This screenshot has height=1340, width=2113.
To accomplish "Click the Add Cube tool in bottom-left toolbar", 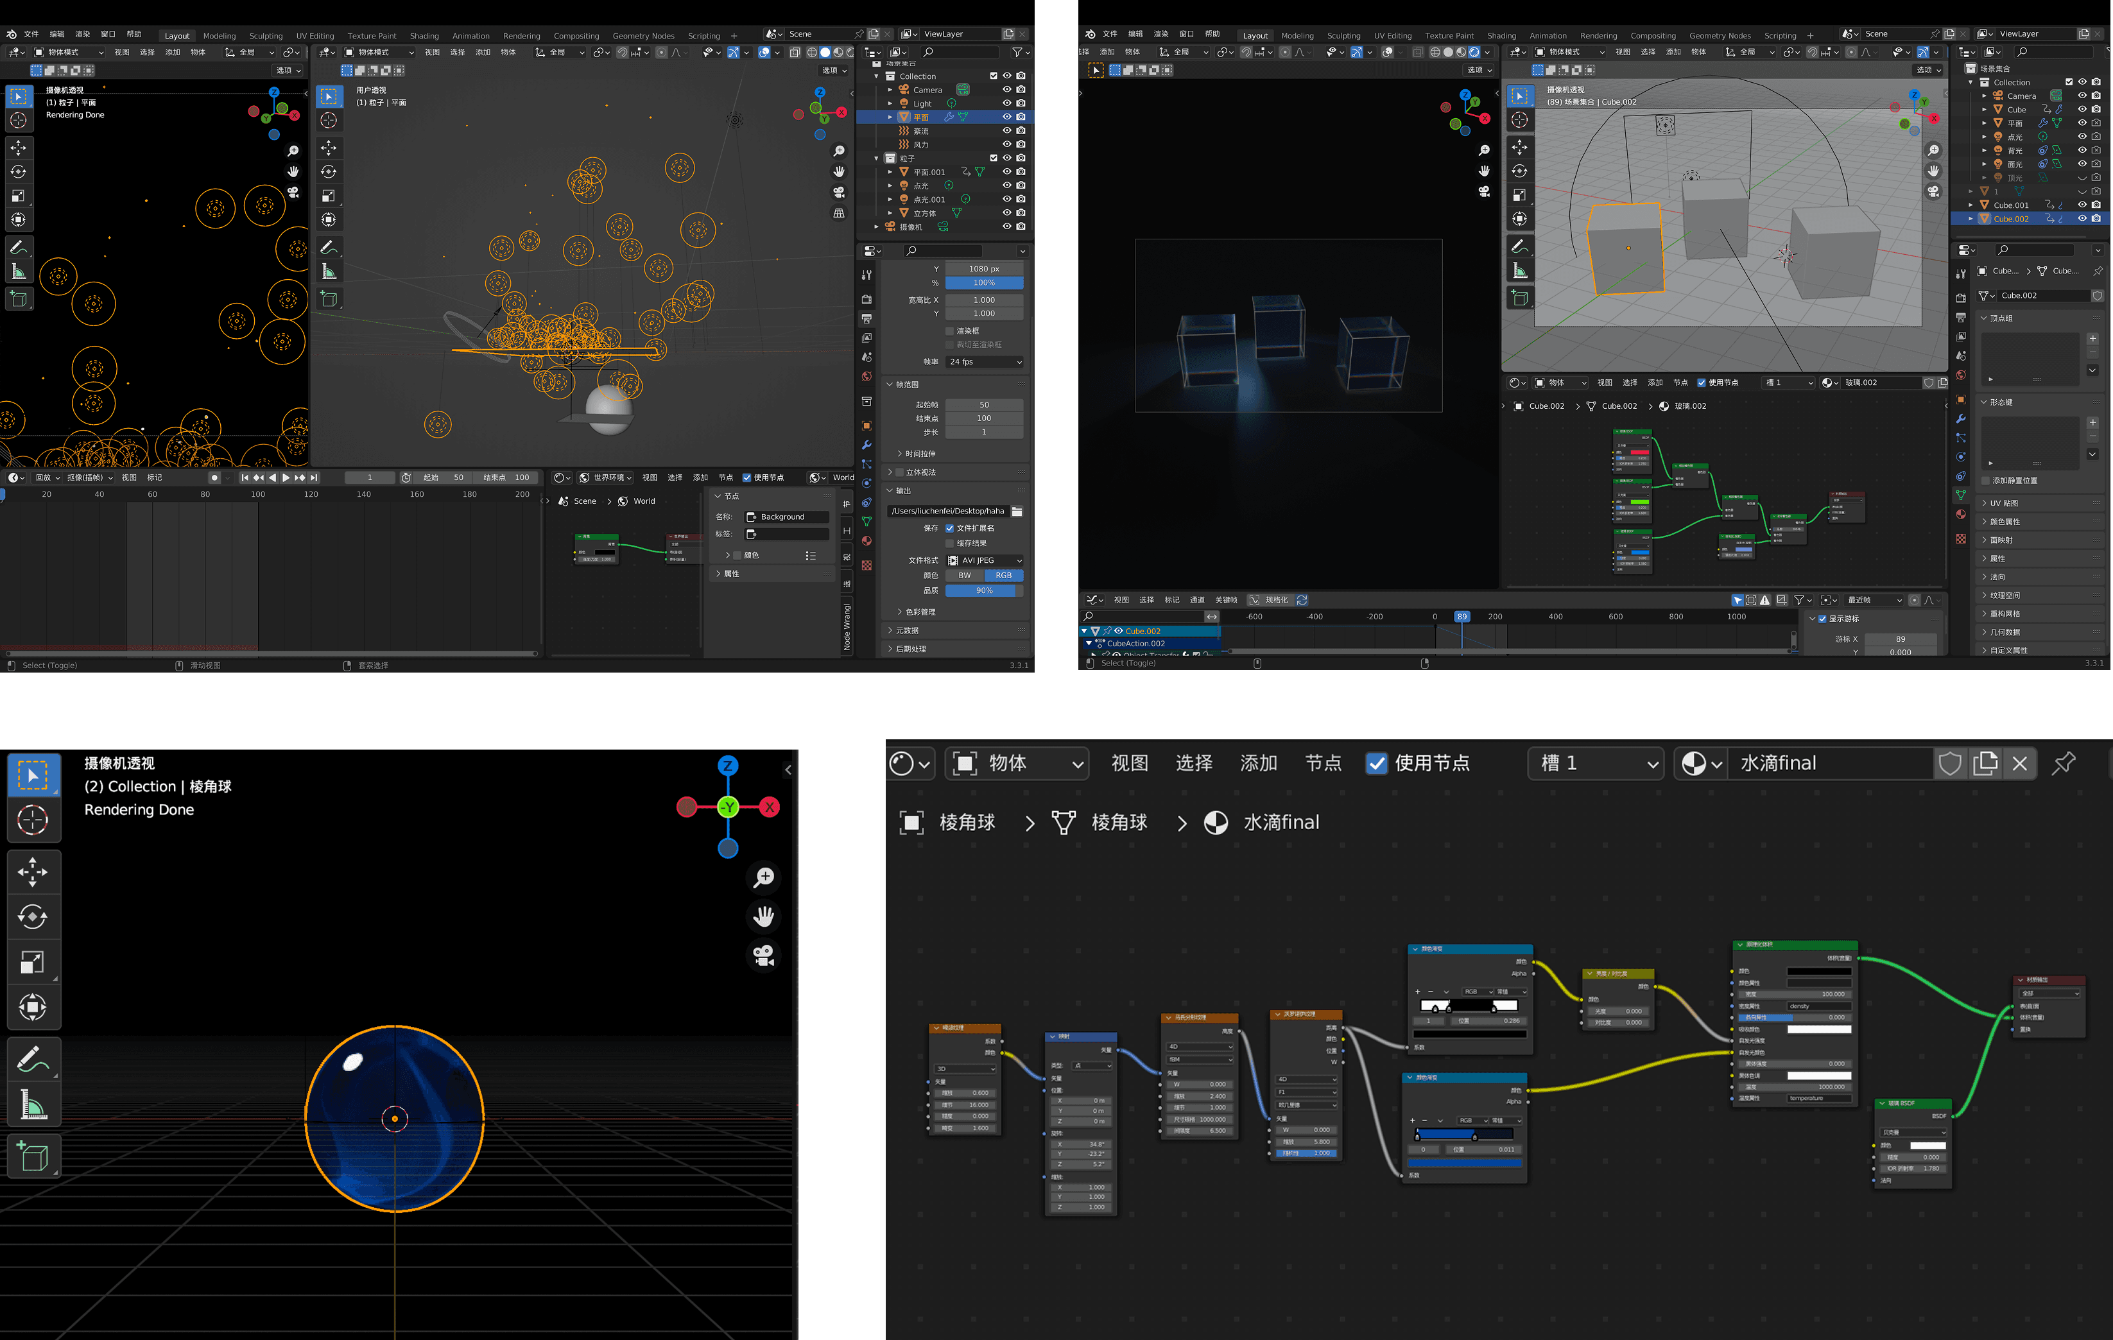I will pyautogui.click(x=33, y=1156).
